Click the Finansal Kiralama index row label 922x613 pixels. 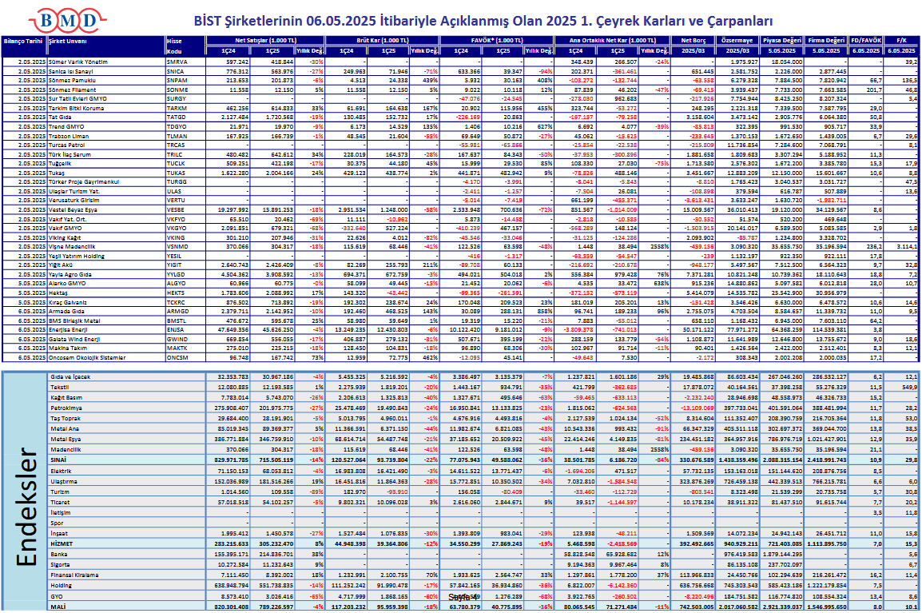coord(74,575)
